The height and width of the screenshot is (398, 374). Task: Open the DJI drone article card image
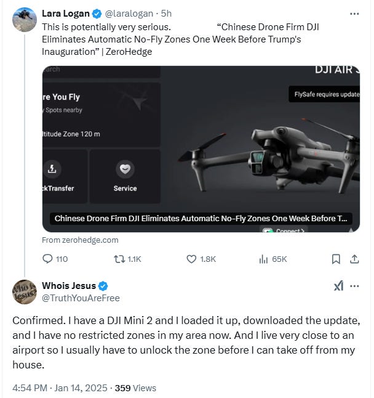pos(201,148)
